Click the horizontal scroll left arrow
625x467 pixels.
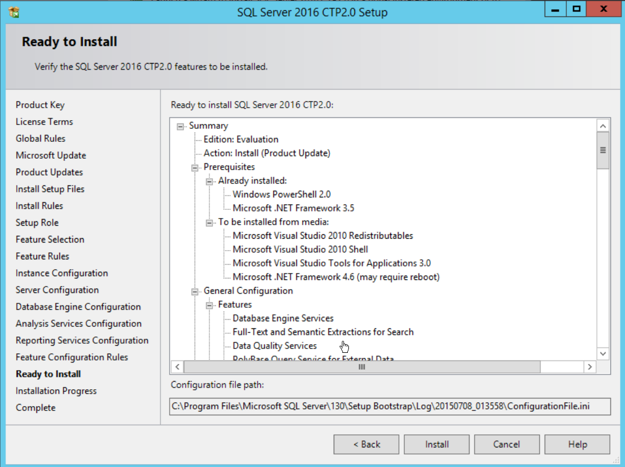coord(177,367)
